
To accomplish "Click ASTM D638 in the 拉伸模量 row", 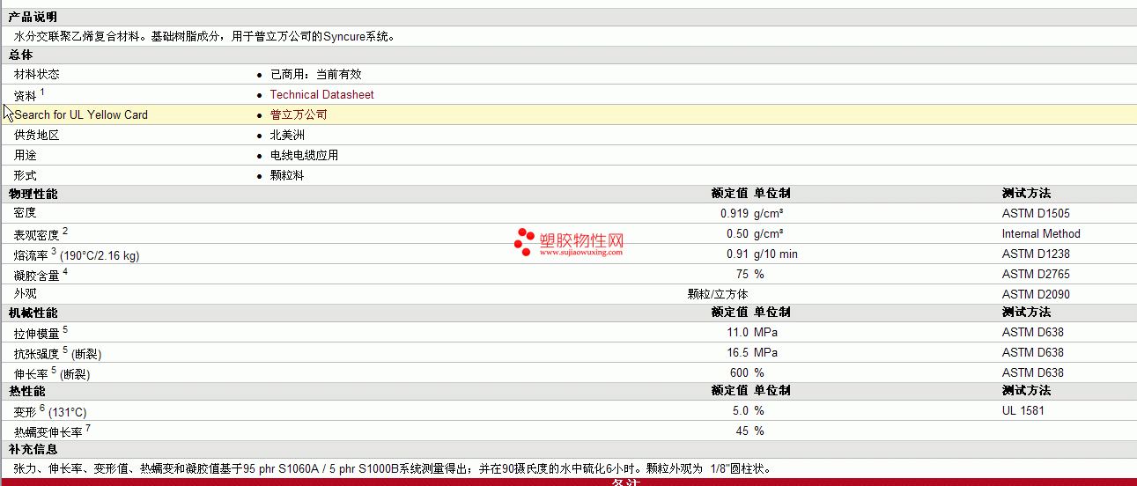I will coord(1033,332).
